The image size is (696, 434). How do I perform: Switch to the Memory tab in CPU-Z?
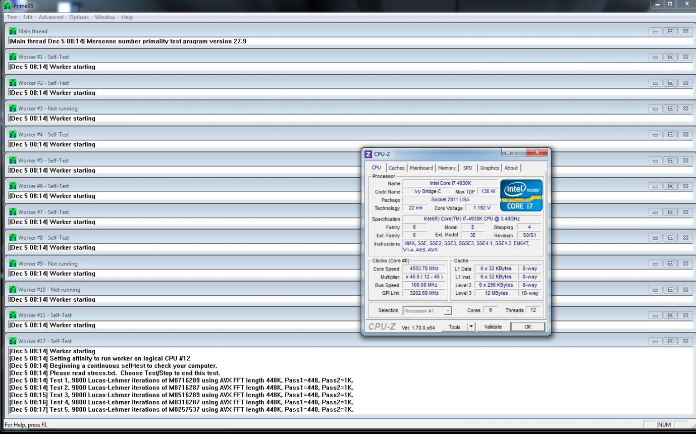click(x=447, y=168)
